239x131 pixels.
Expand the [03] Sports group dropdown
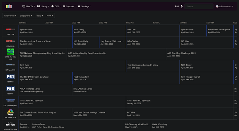click(26, 16)
